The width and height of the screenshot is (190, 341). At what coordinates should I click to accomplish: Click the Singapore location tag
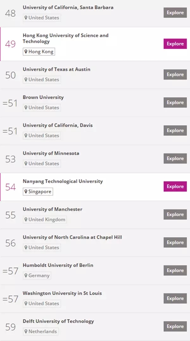click(x=38, y=192)
